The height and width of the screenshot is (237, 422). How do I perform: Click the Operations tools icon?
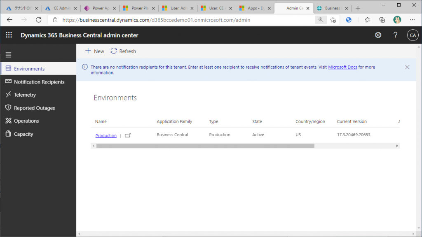coord(8,121)
